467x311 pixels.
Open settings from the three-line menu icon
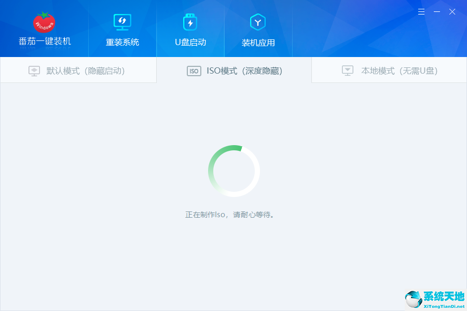coord(421,11)
